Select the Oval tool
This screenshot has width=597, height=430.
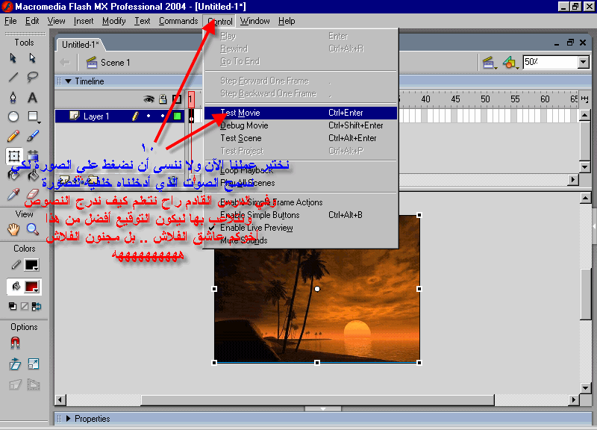pyautogui.click(x=13, y=116)
